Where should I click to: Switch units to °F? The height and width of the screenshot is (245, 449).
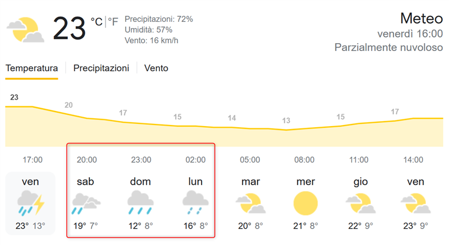(x=113, y=22)
